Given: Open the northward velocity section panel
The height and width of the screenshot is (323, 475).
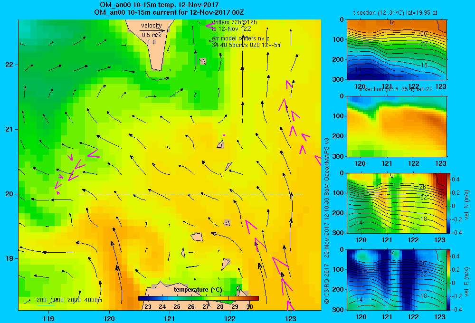Looking at the screenshot, I should pos(397,203).
